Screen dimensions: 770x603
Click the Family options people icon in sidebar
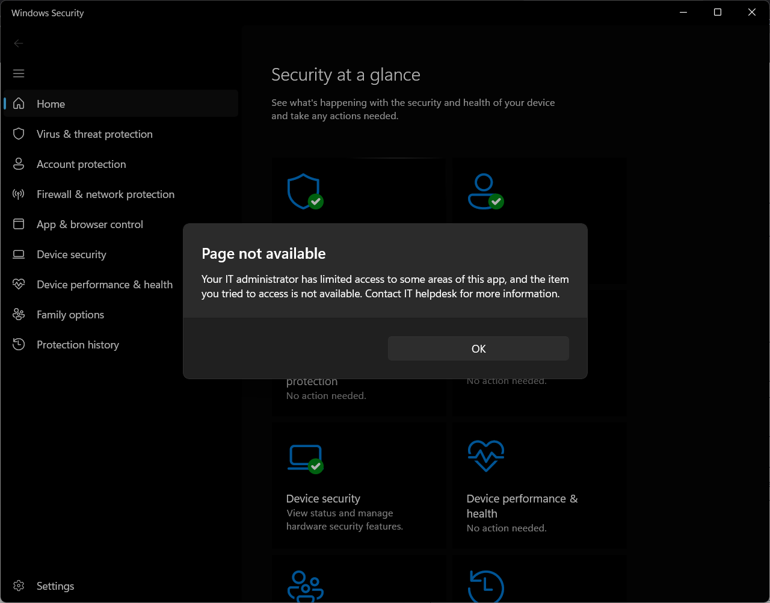point(19,314)
